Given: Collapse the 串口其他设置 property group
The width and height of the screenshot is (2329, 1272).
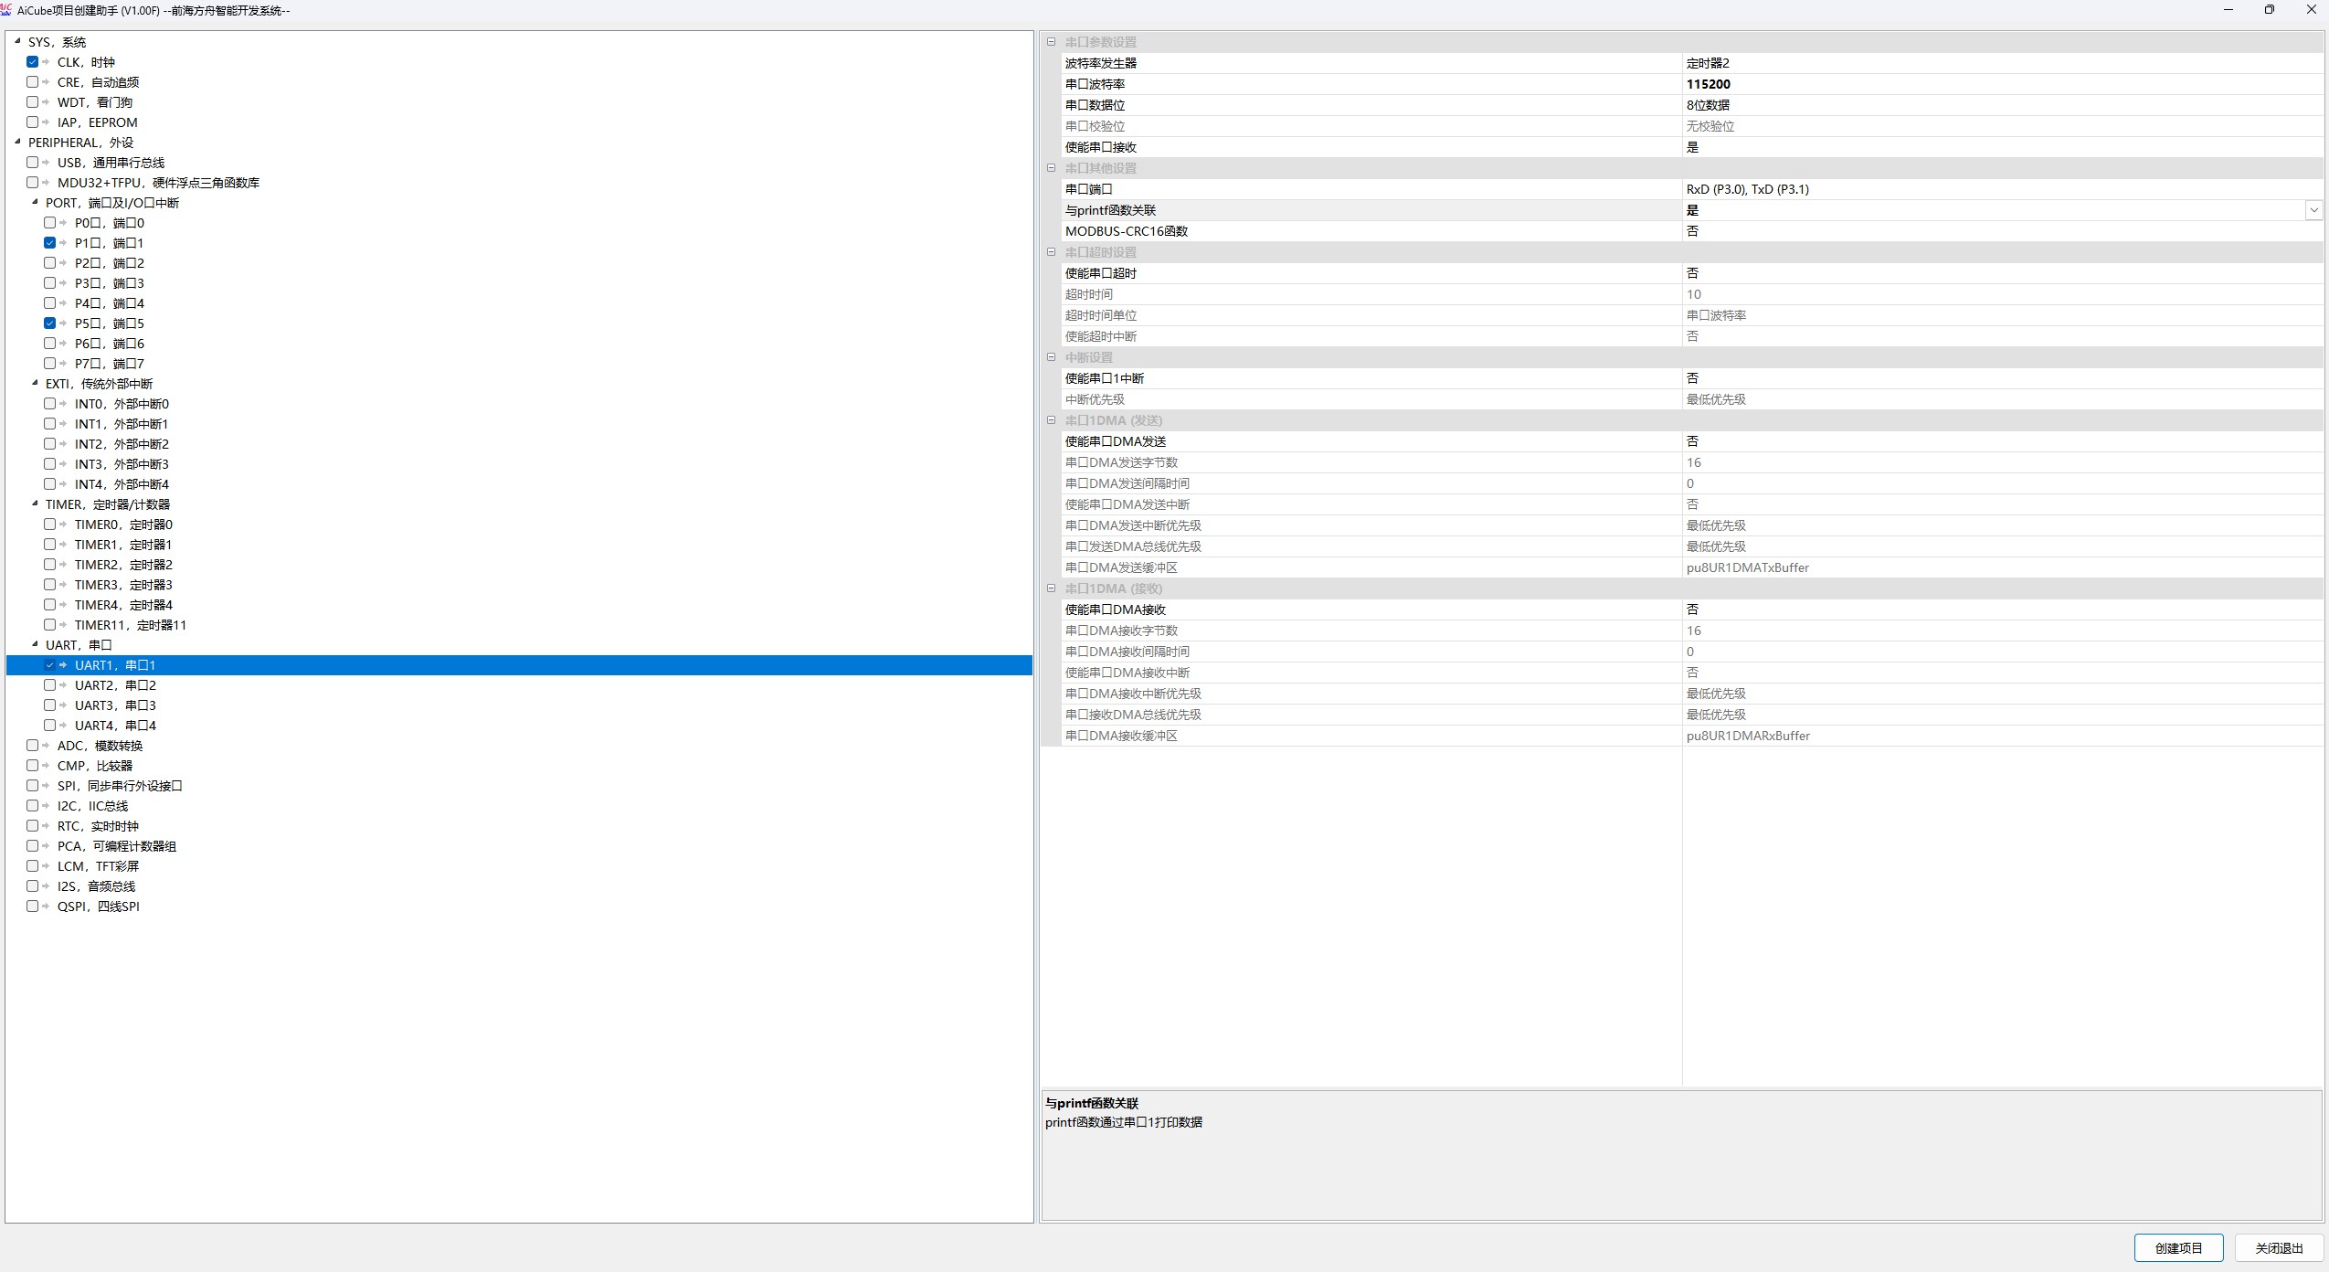Looking at the screenshot, I should click(x=1051, y=168).
